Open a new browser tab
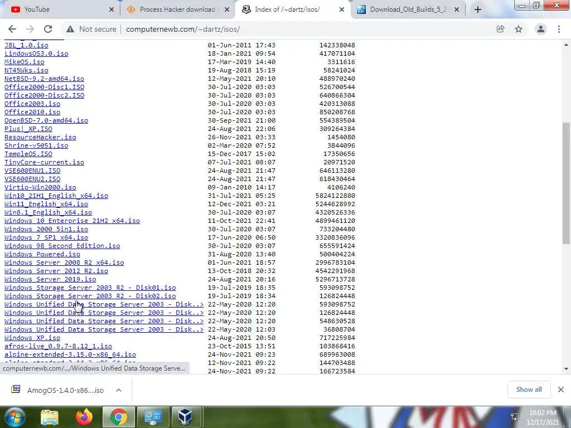 (x=478, y=9)
